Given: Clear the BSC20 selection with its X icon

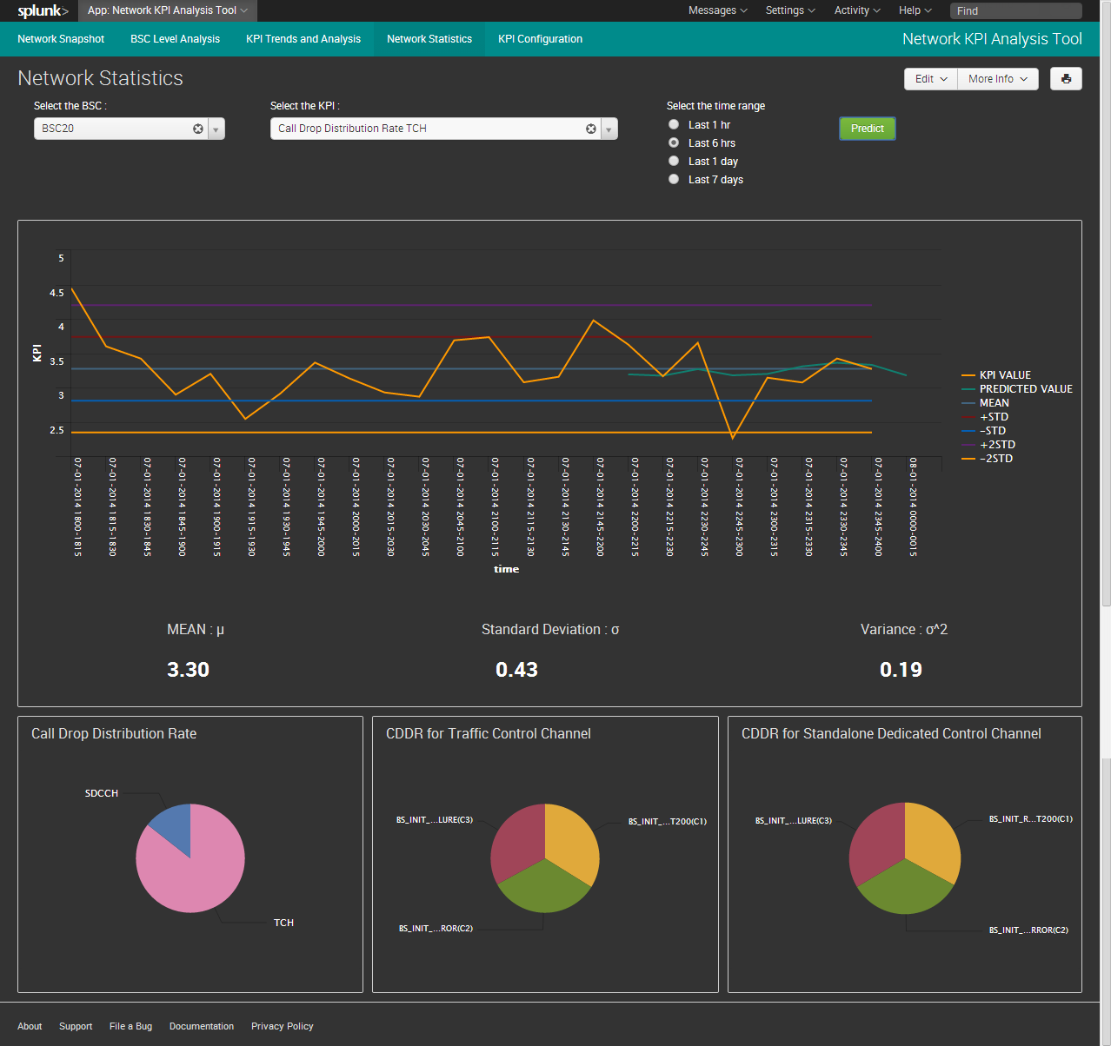Looking at the screenshot, I should (198, 129).
